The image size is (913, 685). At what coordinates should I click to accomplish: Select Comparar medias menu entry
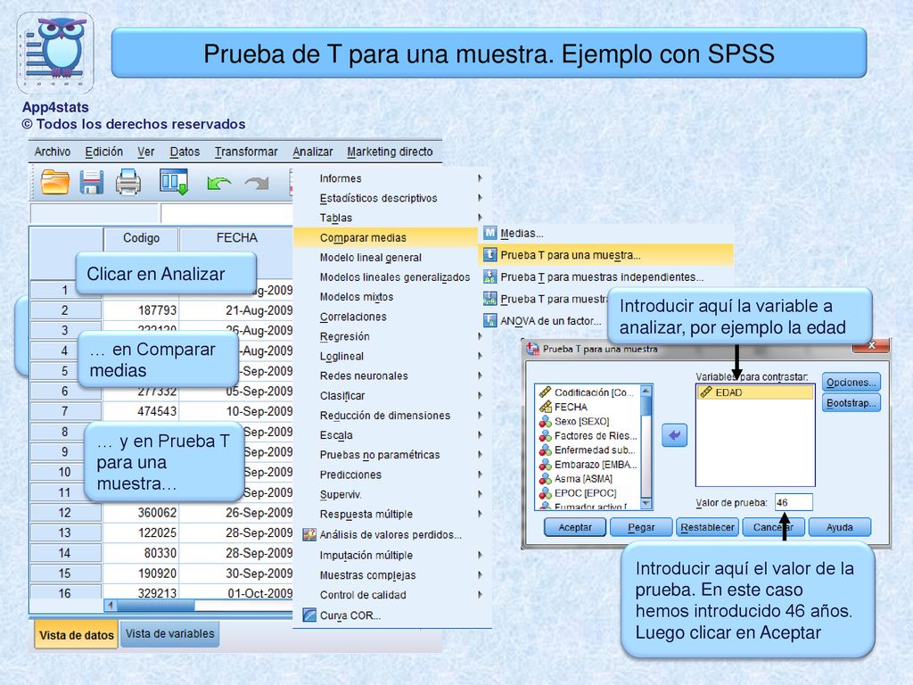click(385, 237)
